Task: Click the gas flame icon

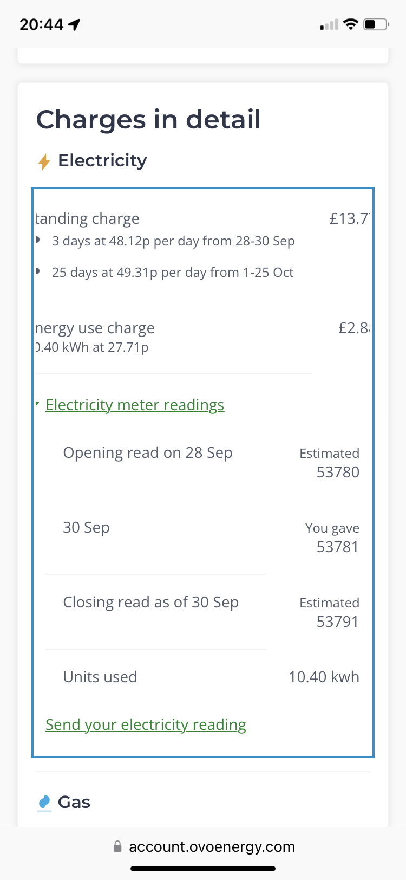Action: tap(44, 802)
